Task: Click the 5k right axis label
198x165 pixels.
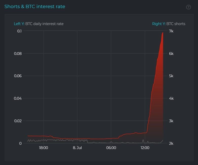Action: (171, 76)
